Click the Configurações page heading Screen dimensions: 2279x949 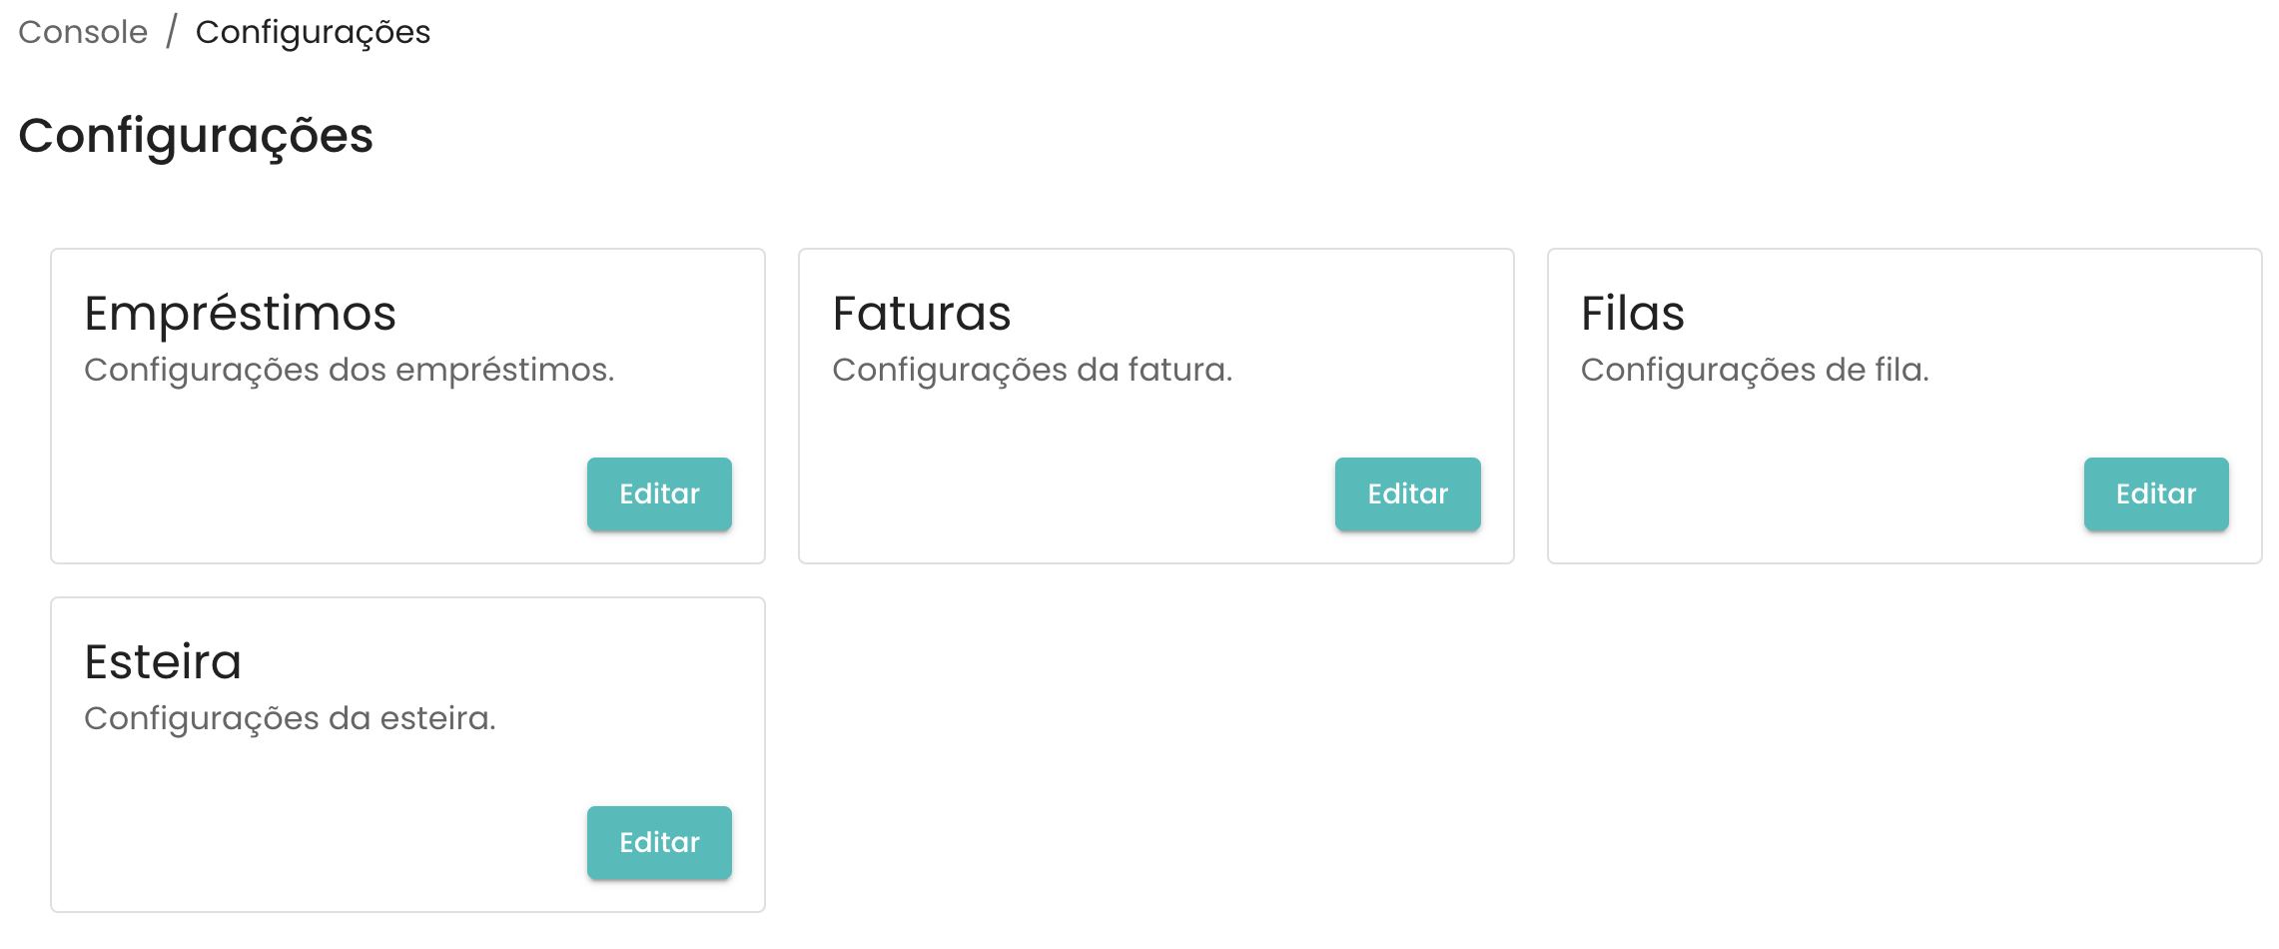(x=196, y=136)
